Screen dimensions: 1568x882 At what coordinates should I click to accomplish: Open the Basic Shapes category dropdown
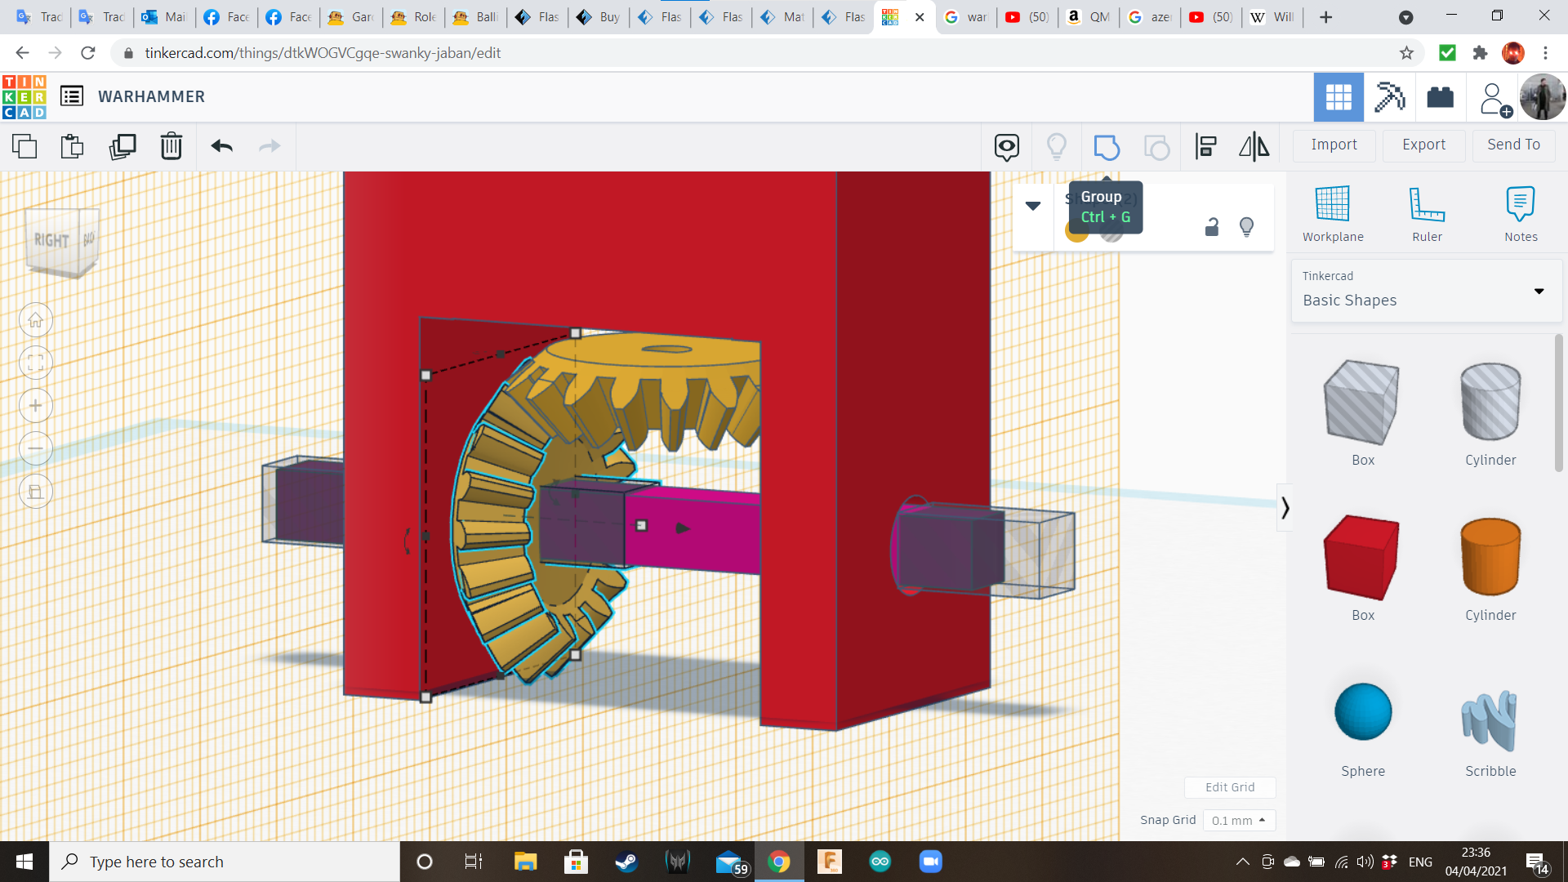(1426, 291)
